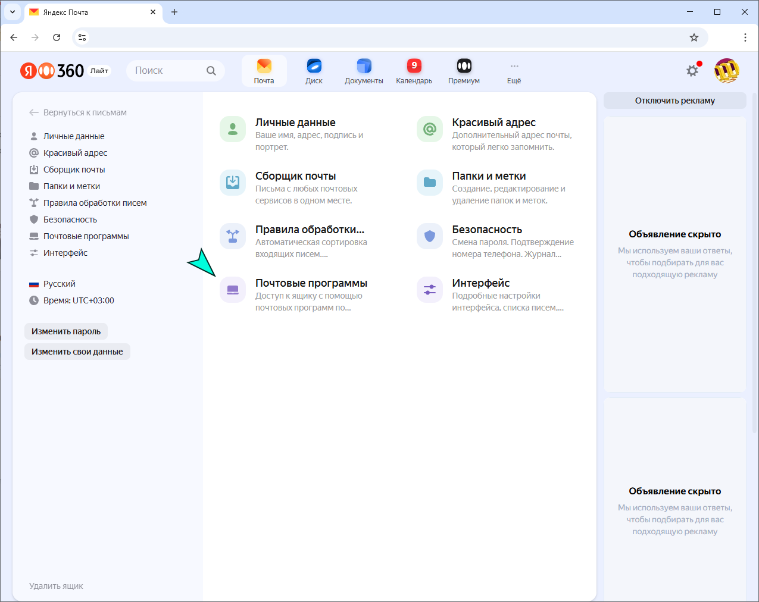Open Календарь showing 9 notifications
The width and height of the screenshot is (759, 602).
pyautogui.click(x=413, y=70)
